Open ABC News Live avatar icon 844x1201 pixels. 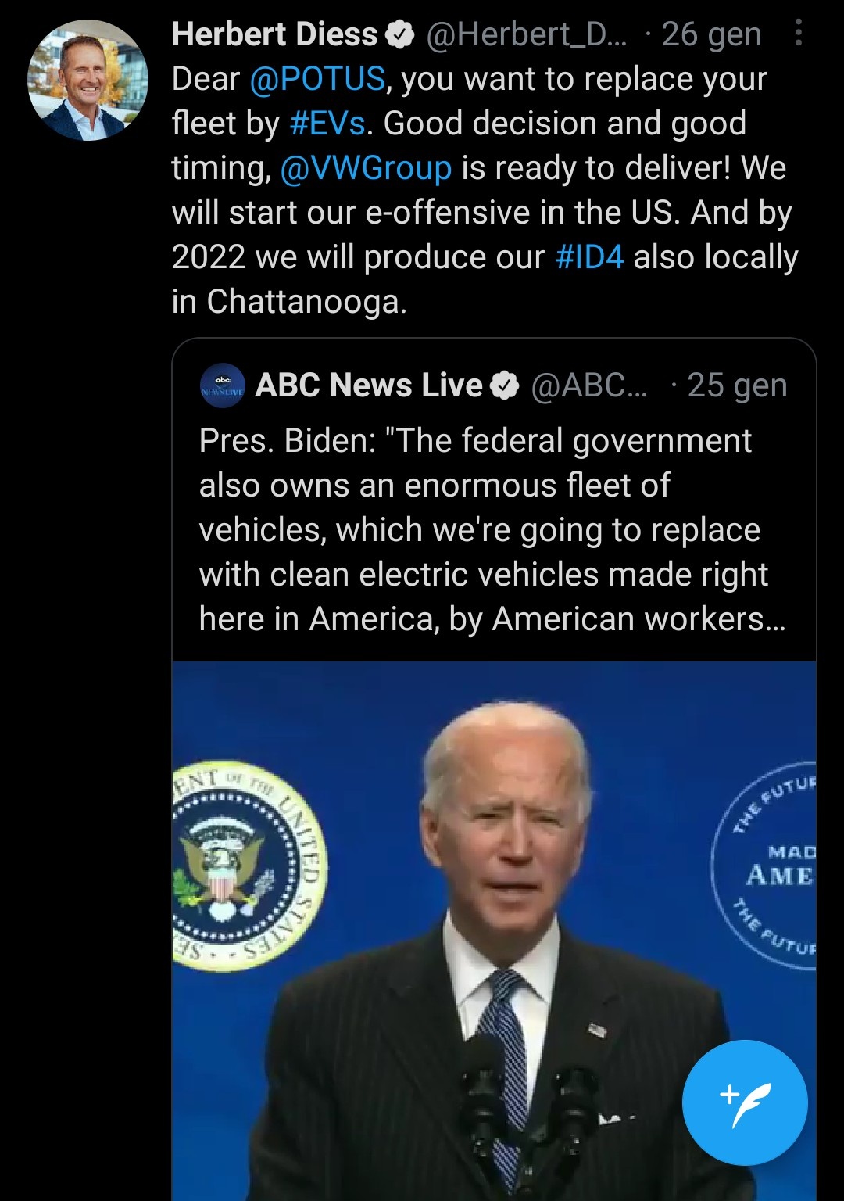[x=223, y=385]
